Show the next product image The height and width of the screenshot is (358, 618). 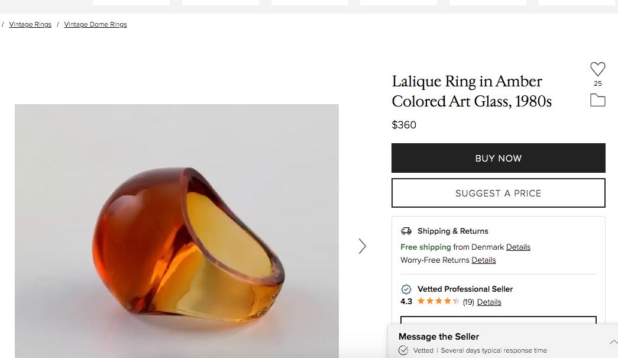pos(363,246)
